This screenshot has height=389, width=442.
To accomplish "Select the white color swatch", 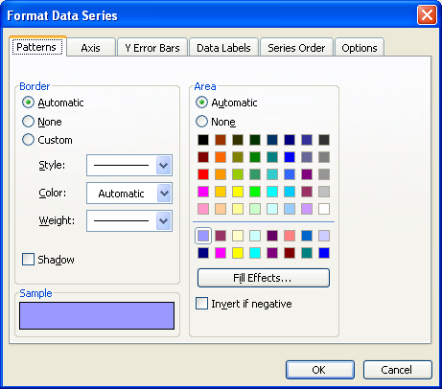I will [324, 209].
